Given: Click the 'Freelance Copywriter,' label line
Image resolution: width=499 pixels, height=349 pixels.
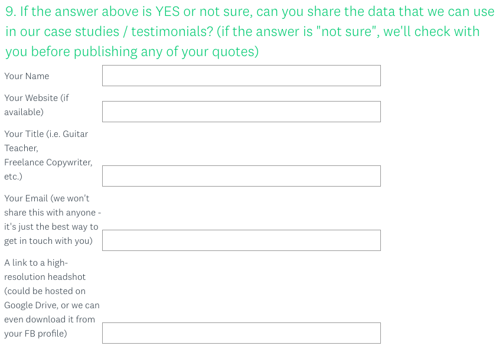Looking at the screenshot, I should (48, 162).
